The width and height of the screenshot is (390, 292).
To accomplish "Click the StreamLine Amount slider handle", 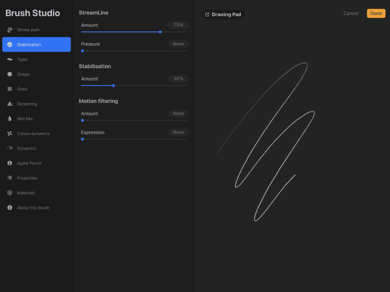I will point(160,32).
